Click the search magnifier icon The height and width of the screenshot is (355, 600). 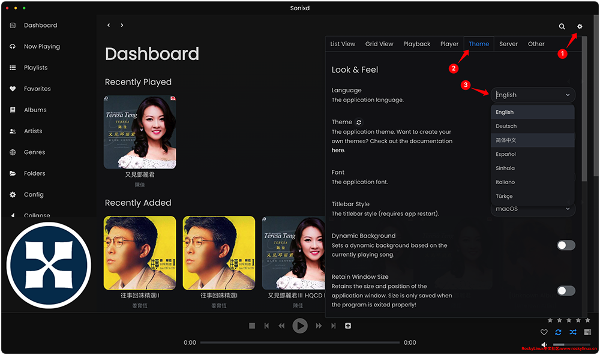(x=562, y=26)
